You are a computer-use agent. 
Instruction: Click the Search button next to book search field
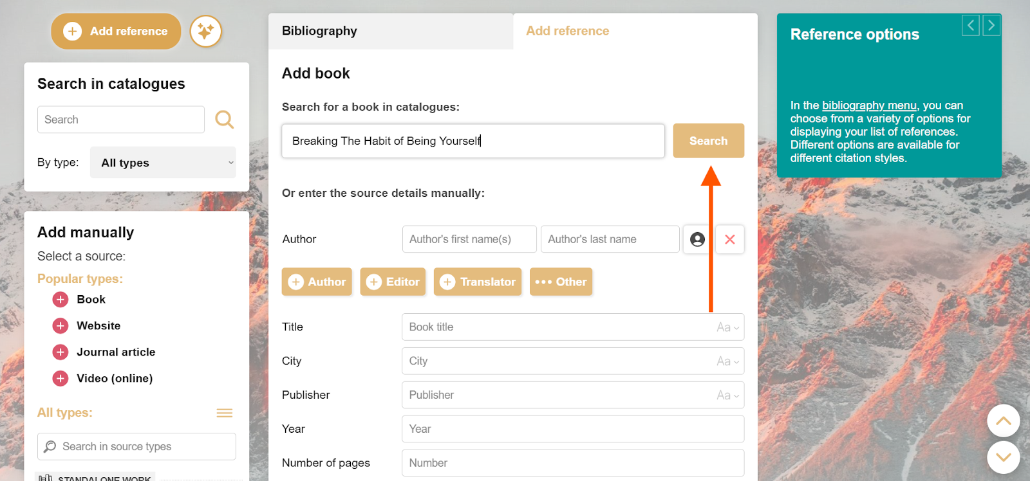click(708, 140)
